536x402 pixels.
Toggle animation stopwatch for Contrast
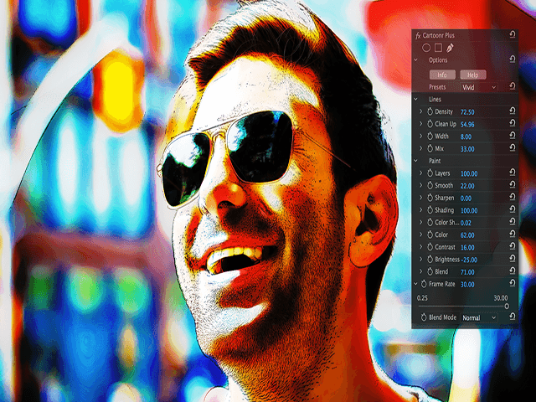[430, 247]
